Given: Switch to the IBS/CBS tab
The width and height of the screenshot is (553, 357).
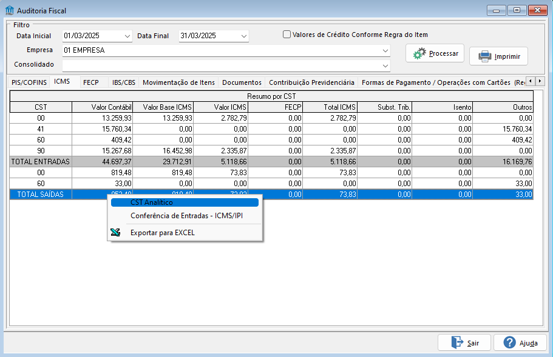Looking at the screenshot, I should pos(124,82).
